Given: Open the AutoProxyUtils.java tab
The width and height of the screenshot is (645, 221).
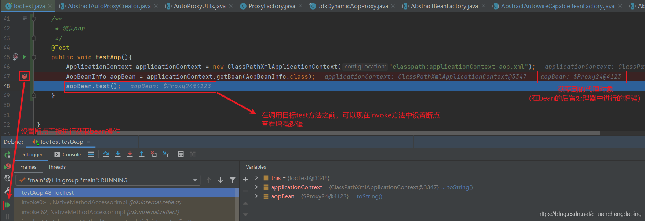Looking at the screenshot, I should pyautogui.click(x=200, y=6).
